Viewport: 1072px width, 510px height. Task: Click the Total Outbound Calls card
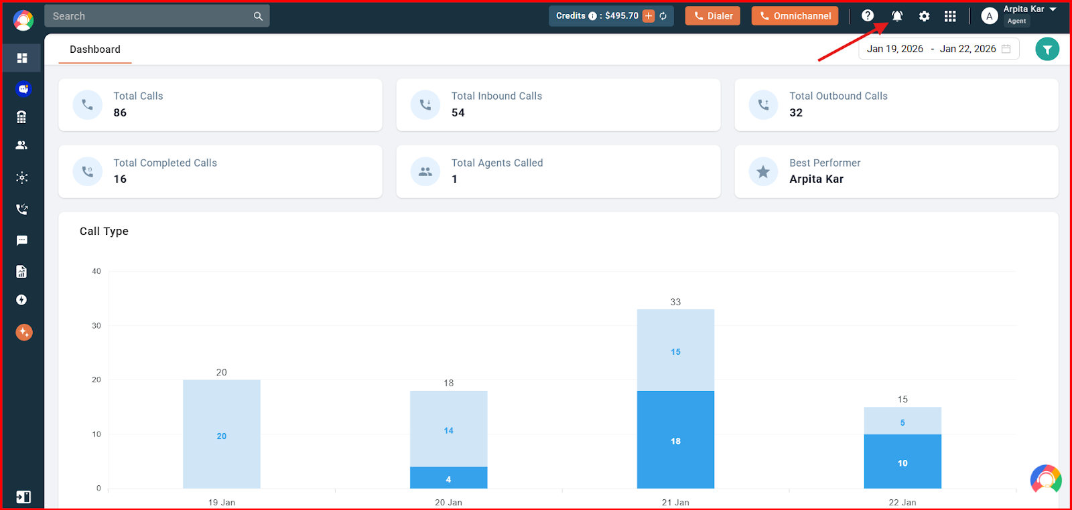896,105
